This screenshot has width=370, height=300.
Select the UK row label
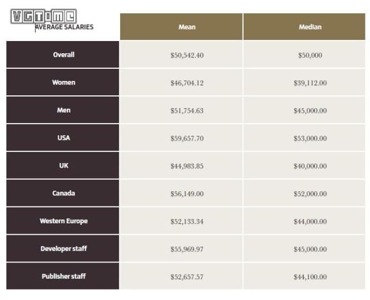click(x=63, y=165)
